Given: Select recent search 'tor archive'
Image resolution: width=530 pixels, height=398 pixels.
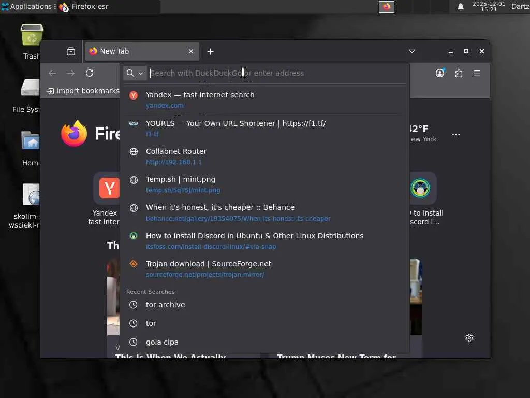Looking at the screenshot, I should pos(264,305).
